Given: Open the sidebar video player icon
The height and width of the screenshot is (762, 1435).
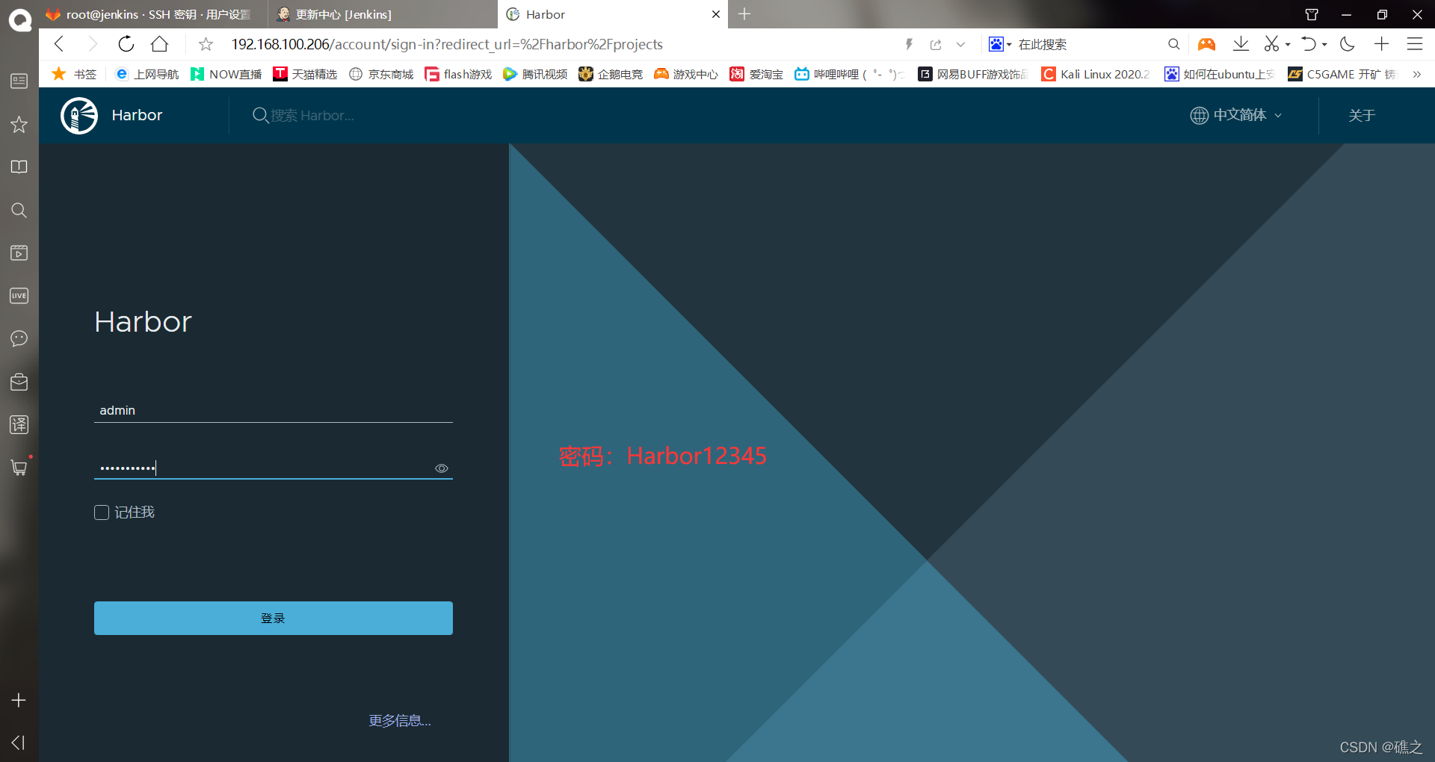Looking at the screenshot, I should pyautogui.click(x=19, y=253).
